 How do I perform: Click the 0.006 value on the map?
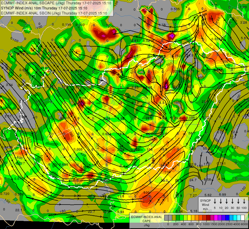tap(78, 149)
